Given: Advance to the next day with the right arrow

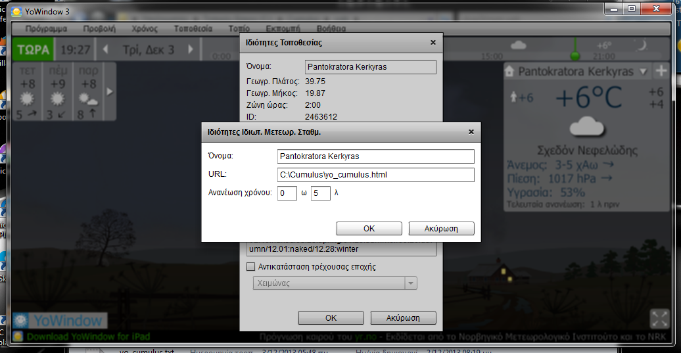Looking at the screenshot, I should pos(191,49).
